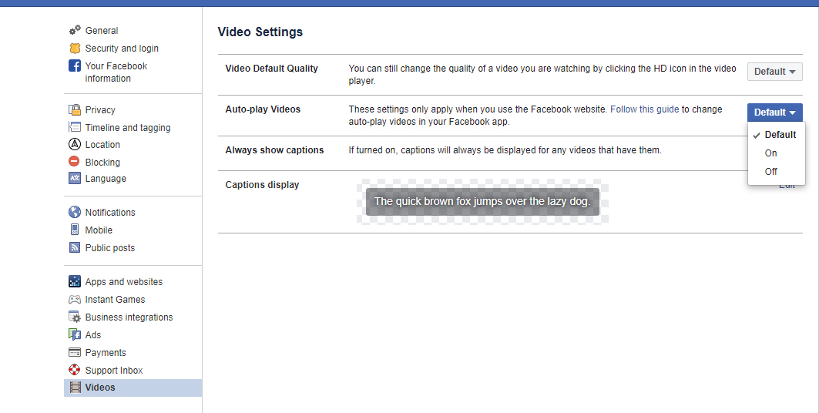Click the Auto-play Videos label
The width and height of the screenshot is (819, 413).
pyautogui.click(x=263, y=109)
